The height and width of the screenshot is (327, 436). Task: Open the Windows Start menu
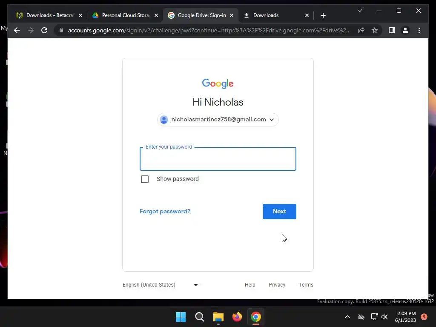[x=181, y=317]
